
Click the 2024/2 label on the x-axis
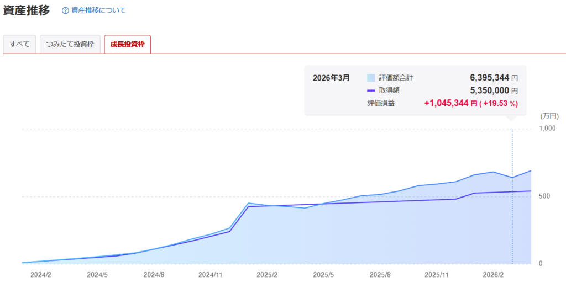(41, 274)
